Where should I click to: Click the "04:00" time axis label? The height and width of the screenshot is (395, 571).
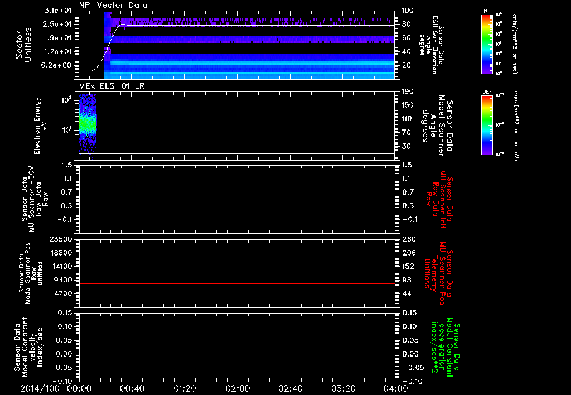pyautogui.click(x=396, y=388)
